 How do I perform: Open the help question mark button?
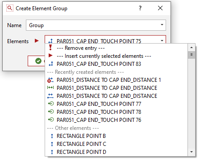coord(140,8)
